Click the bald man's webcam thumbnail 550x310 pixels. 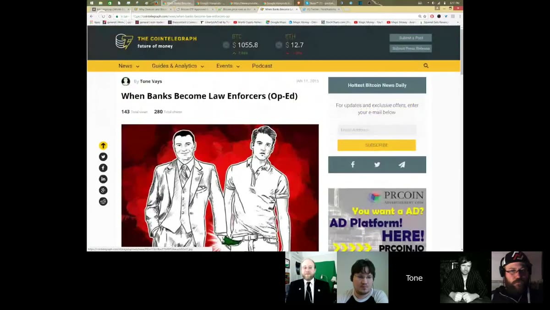pyautogui.click(x=311, y=277)
